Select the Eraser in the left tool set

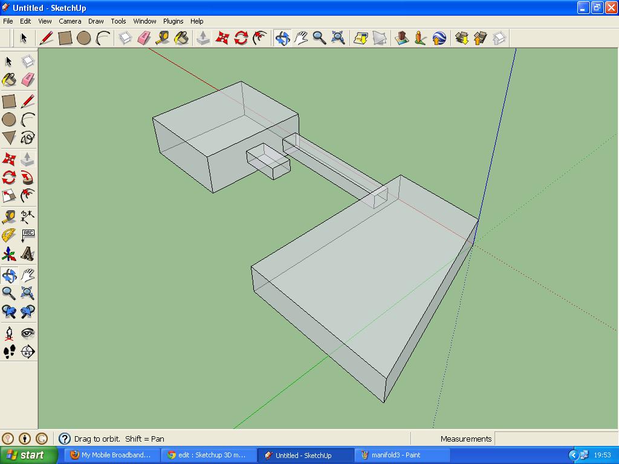coord(28,79)
